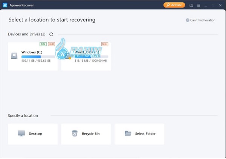
Task: Click the Recycle Bin trash icon
Action: tap(75, 133)
